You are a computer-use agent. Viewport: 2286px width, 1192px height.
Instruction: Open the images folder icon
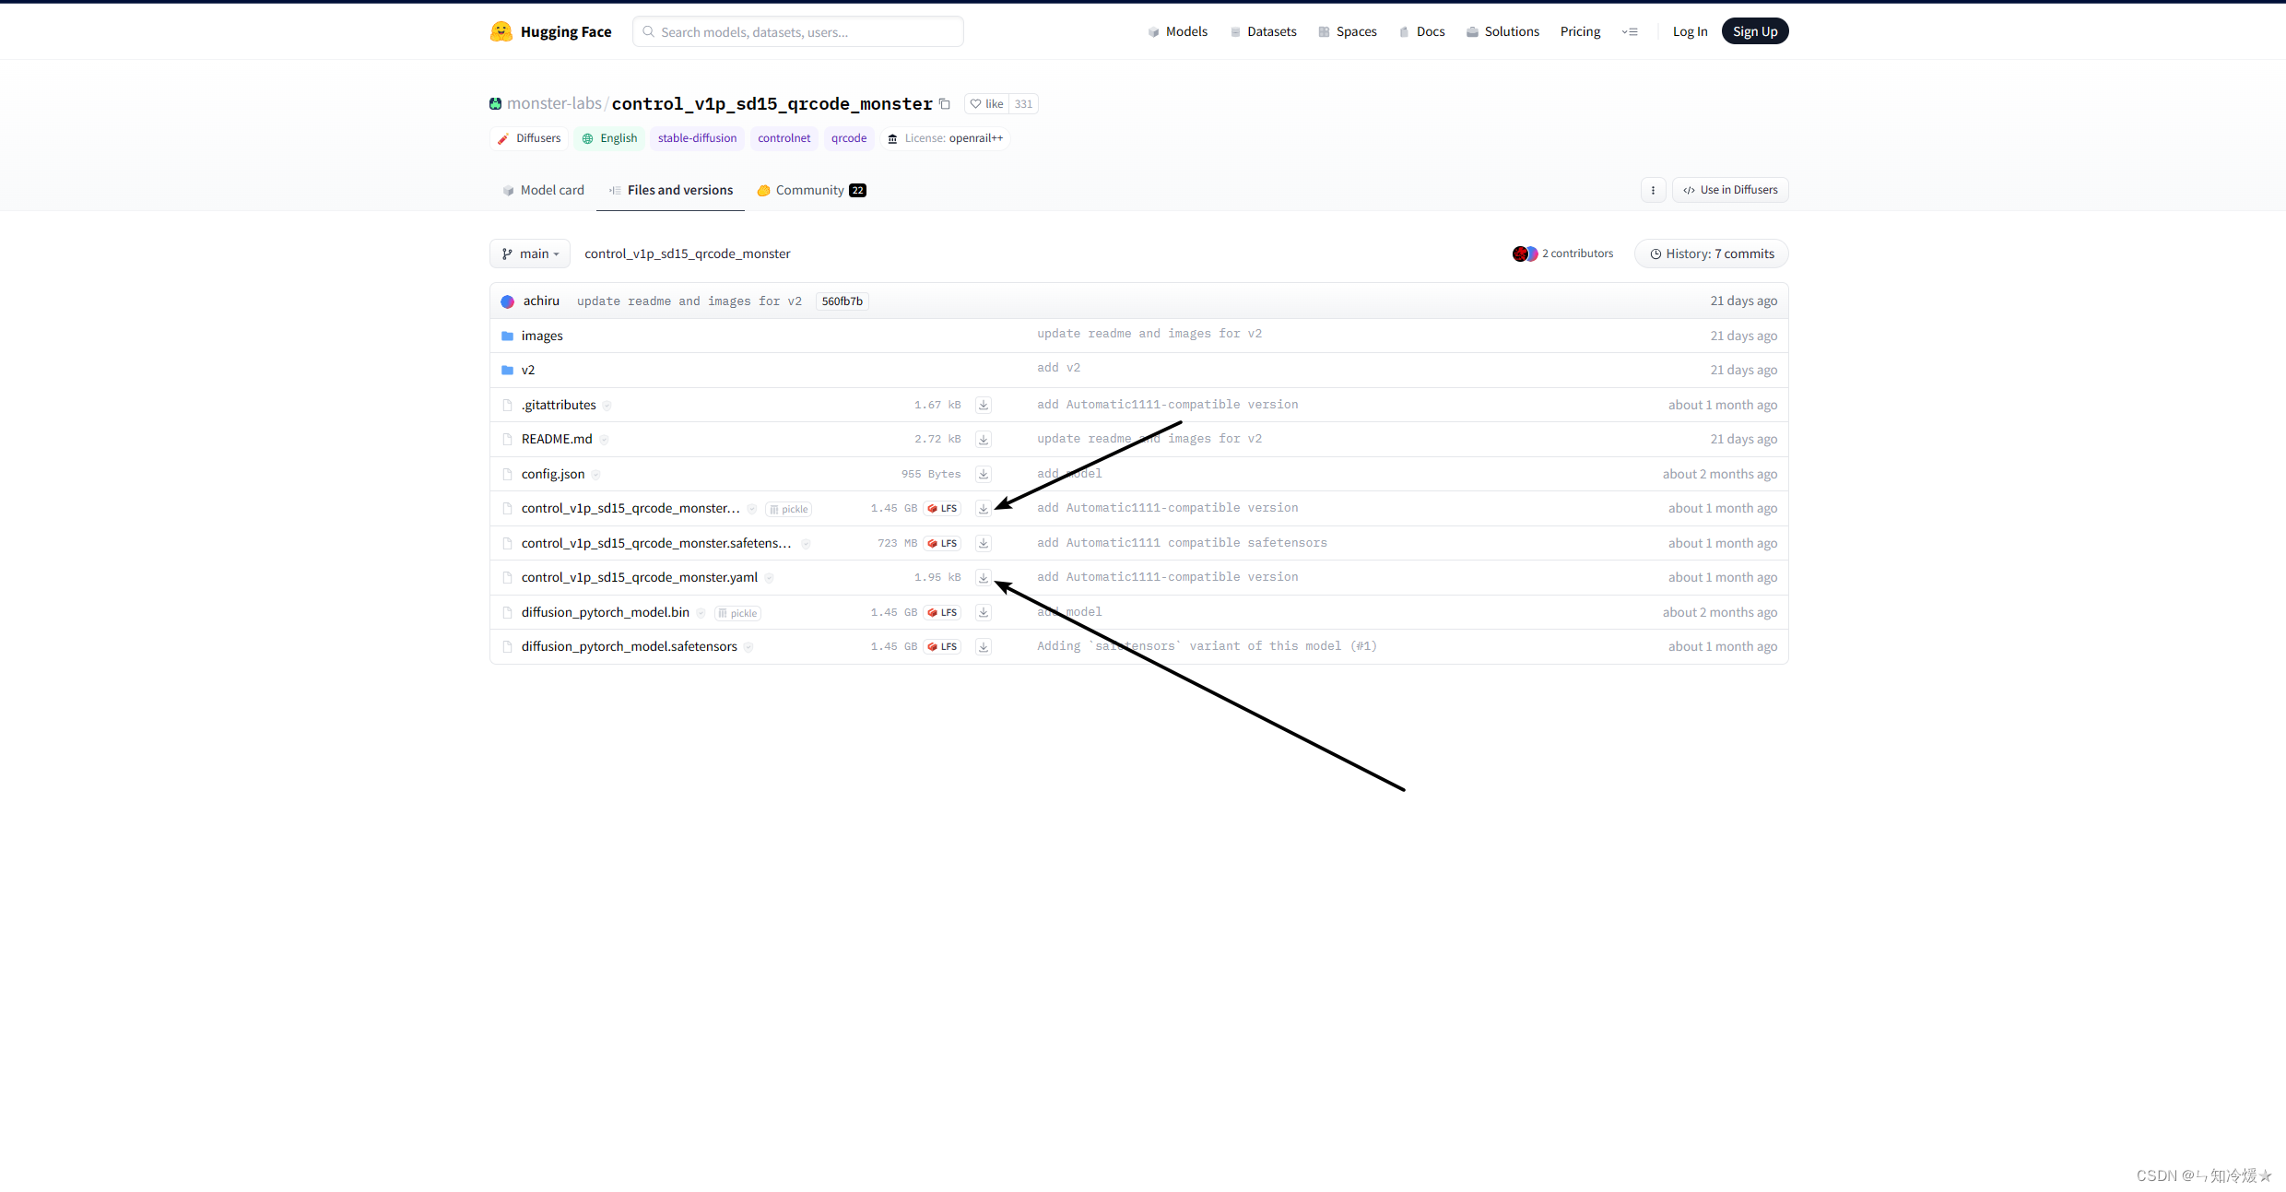click(507, 336)
